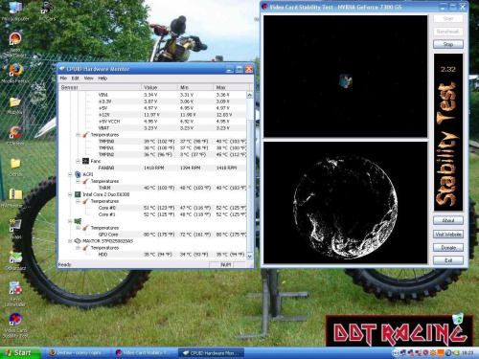This screenshot has width=479, height=359.
Task: Open the Fraps desktop shortcut
Action: pos(15,229)
